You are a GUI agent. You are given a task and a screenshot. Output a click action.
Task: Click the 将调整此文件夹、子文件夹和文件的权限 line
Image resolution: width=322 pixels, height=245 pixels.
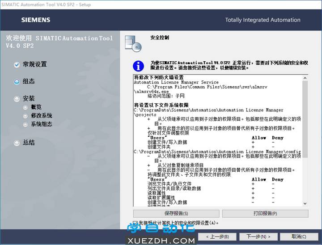click(x=189, y=174)
